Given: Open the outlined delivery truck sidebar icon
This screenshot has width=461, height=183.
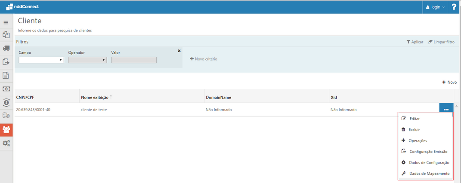Looking at the screenshot, I should tap(6, 115).
